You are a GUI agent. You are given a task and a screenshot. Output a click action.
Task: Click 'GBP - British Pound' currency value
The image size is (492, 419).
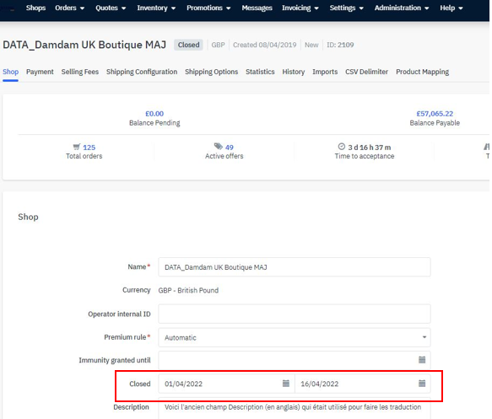click(188, 290)
